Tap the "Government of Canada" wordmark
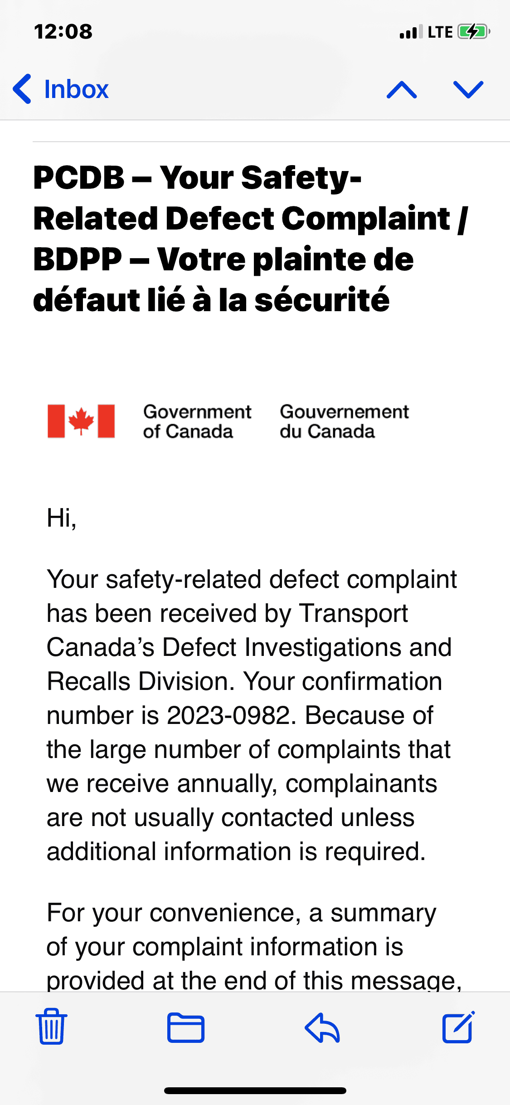 coord(197,421)
